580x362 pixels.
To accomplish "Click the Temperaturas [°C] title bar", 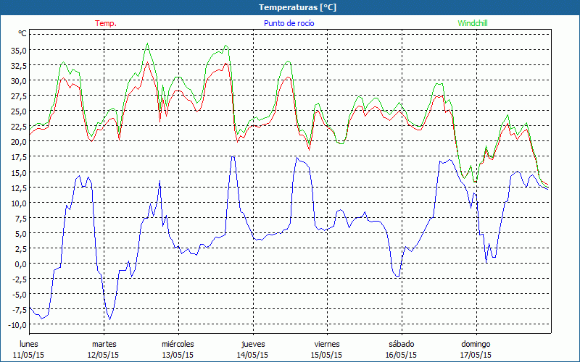I will 289,7.
